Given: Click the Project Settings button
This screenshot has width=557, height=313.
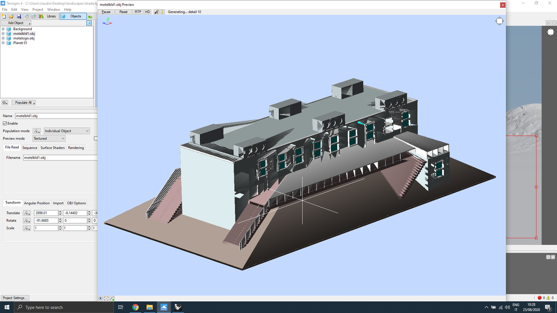Looking at the screenshot, I should pyautogui.click(x=14, y=298).
